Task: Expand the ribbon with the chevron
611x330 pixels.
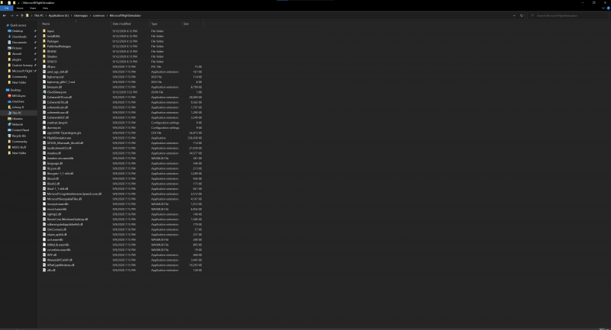Action: point(603,8)
